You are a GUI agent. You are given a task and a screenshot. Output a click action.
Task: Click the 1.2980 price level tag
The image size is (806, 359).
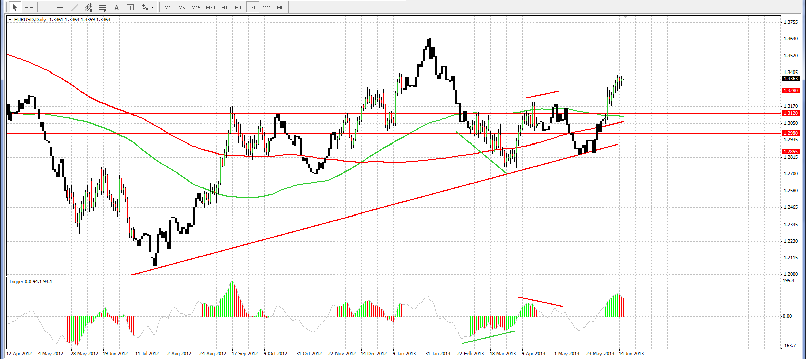(790, 133)
